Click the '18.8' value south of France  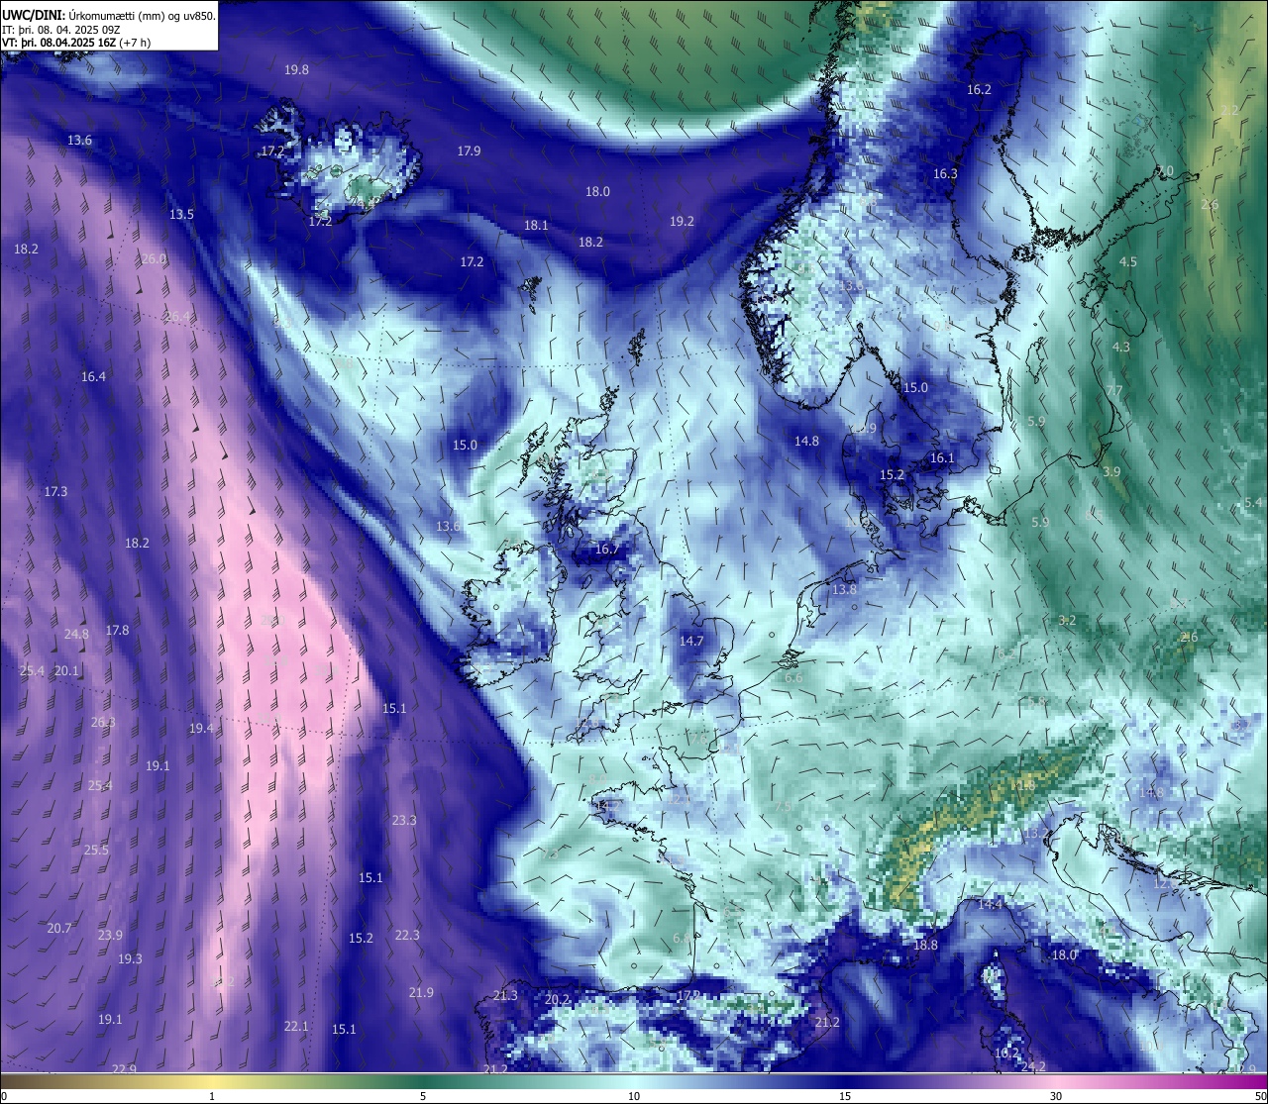coord(925,945)
